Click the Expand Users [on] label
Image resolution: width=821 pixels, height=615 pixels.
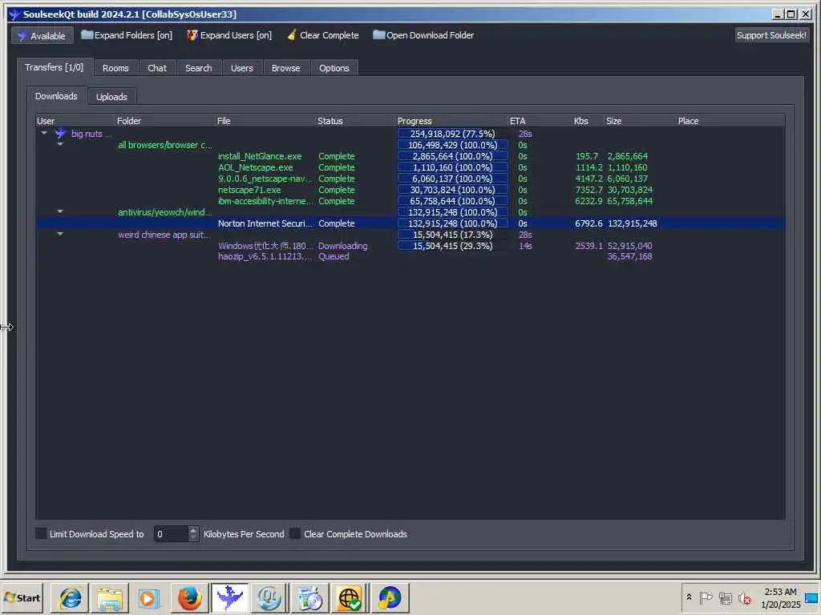pos(237,35)
